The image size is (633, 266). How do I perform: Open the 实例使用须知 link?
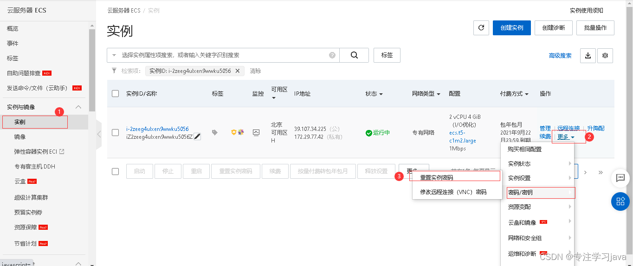point(587,11)
